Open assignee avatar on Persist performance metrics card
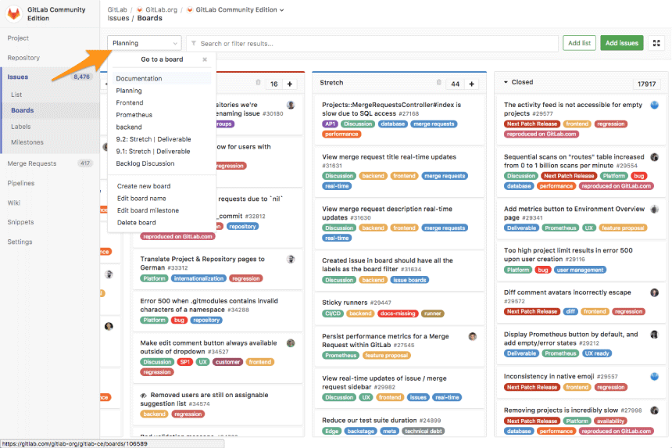 (x=473, y=336)
